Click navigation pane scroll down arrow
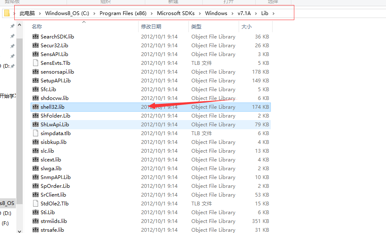The image size is (386, 233). pos(19,230)
